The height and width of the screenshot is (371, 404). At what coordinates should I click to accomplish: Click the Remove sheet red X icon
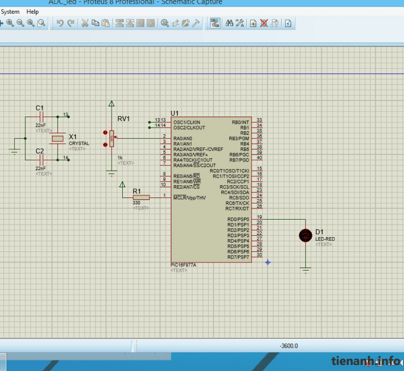pyautogui.click(x=264, y=23)
